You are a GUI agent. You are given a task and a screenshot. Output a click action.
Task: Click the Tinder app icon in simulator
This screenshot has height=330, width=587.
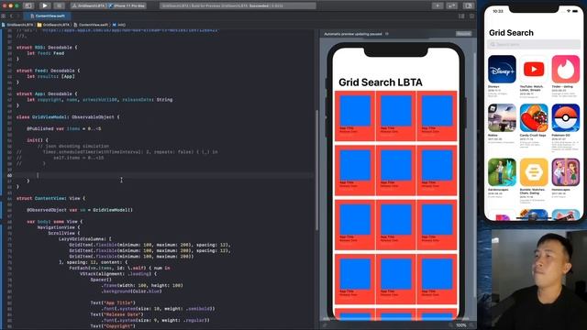coord(565,70)
